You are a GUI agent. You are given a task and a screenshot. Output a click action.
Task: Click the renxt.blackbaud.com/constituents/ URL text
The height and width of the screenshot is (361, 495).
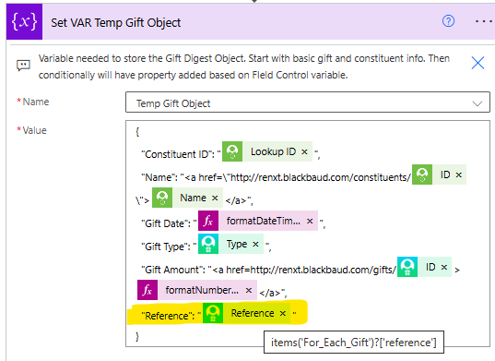(321, 177)
